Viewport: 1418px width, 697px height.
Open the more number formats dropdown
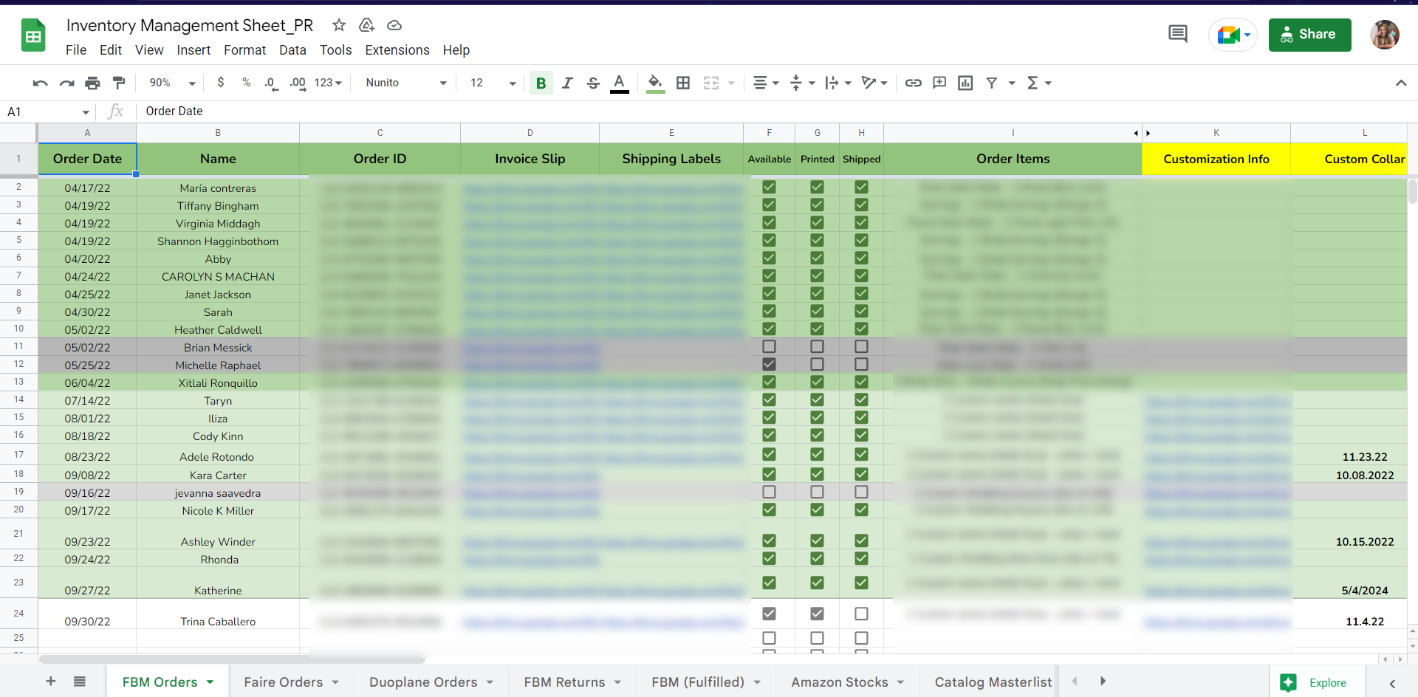pos(328,83)
